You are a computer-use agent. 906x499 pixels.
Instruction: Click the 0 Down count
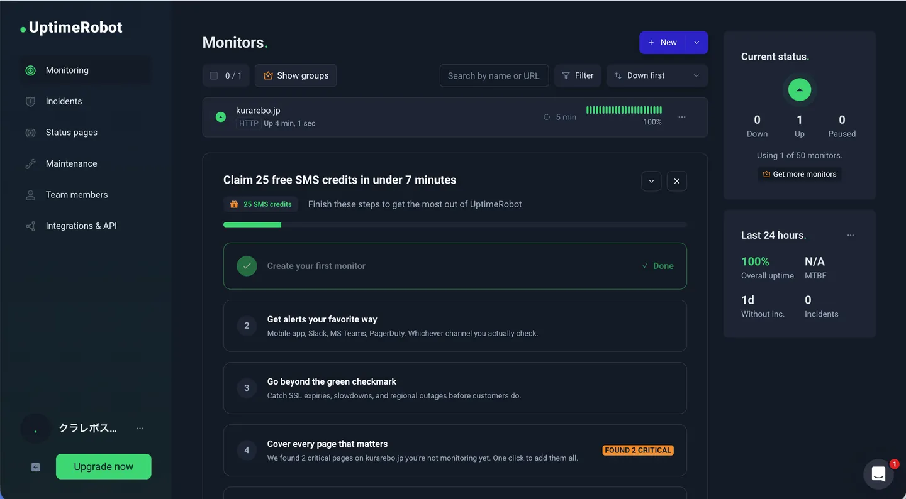(x=757, y=120)
